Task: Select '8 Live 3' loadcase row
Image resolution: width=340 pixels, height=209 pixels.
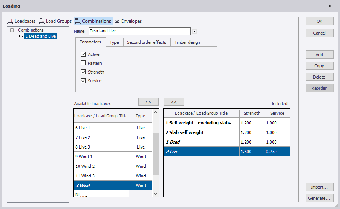Action: [113, 147]
